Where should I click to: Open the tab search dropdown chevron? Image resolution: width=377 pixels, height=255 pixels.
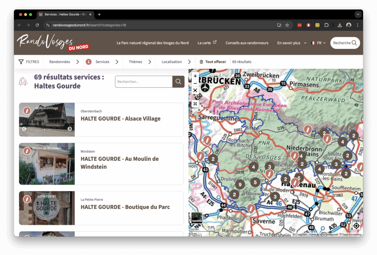click(358, 14)
